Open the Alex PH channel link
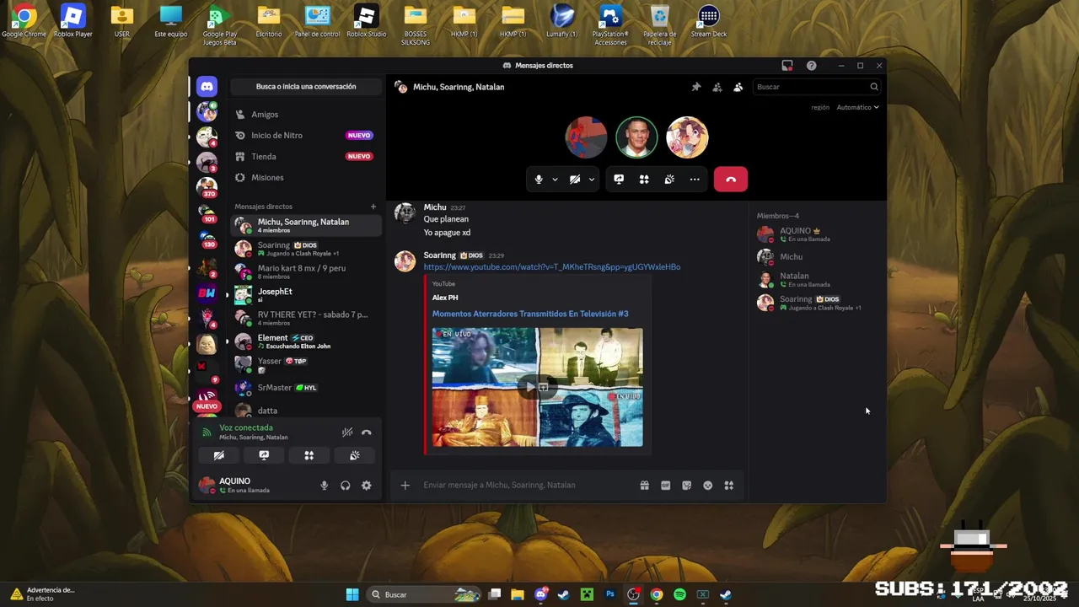The width and height of the screenshot is (1079, 607). click(445, 298)
